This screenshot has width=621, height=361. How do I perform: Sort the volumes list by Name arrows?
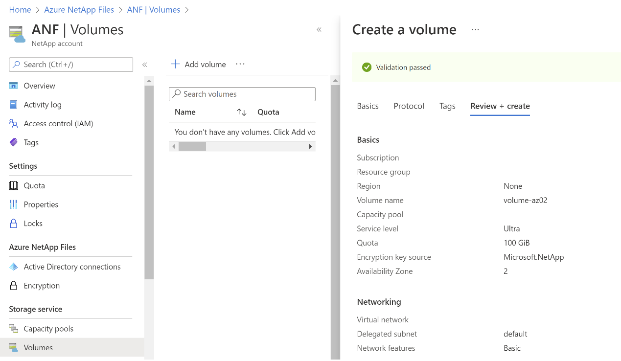click(241, 112)
